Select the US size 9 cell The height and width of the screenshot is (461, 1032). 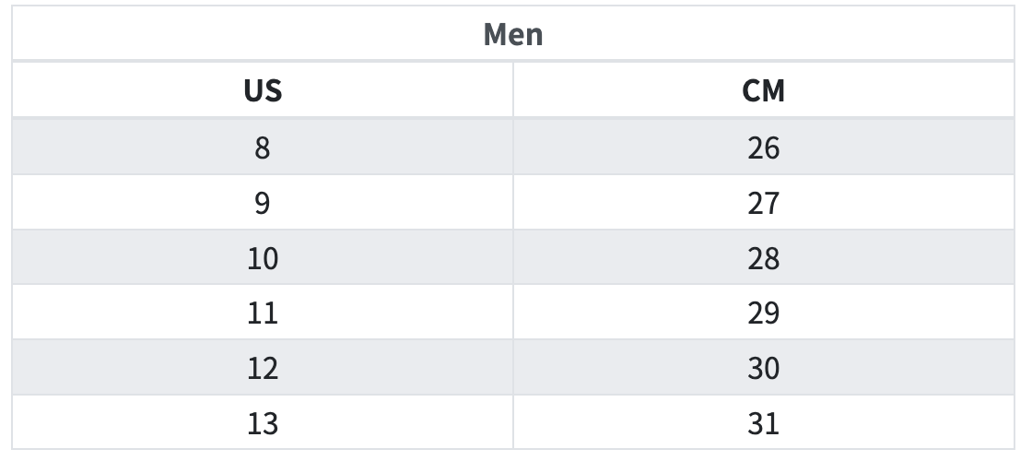pos(263,203)
